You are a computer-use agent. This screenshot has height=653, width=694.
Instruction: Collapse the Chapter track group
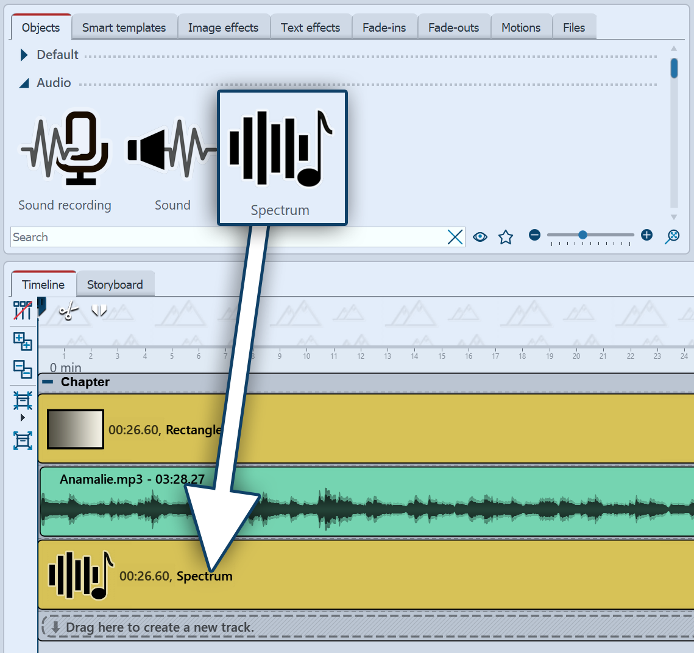[48, 382]
